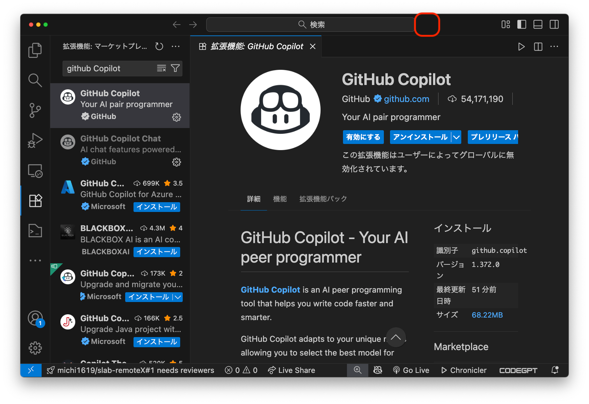
Task: Click Chronicler in the status bar
Action: click(464, 370)
